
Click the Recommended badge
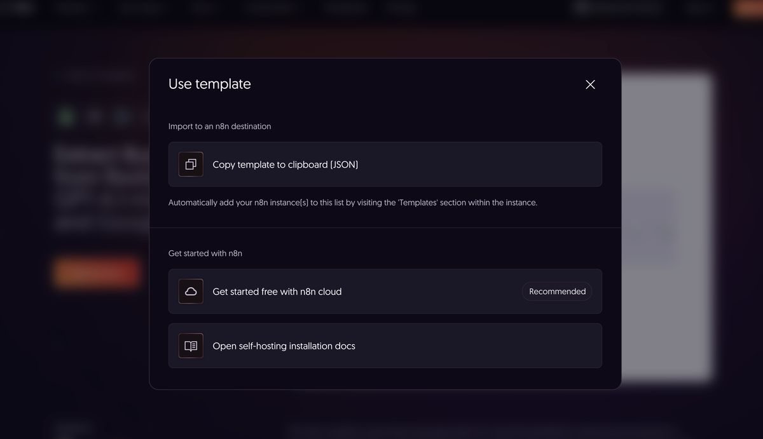click(556, 291)
